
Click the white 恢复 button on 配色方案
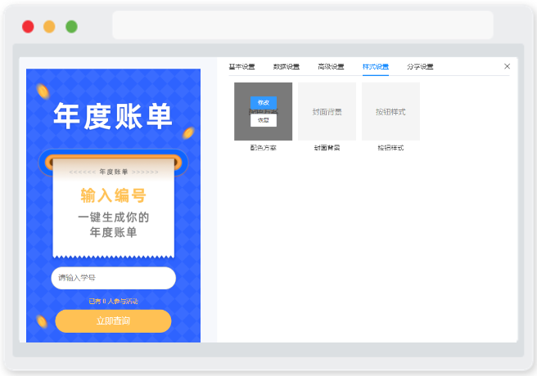(264, 120)
